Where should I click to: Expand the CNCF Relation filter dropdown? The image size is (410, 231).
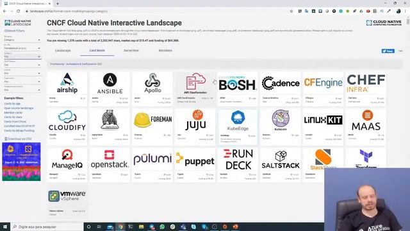tap(22, 65)
